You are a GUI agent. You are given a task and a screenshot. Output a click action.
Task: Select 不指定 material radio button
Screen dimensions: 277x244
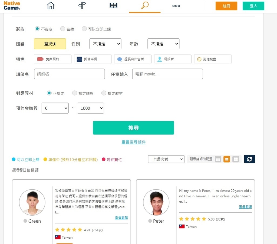(x=49, y=93)
